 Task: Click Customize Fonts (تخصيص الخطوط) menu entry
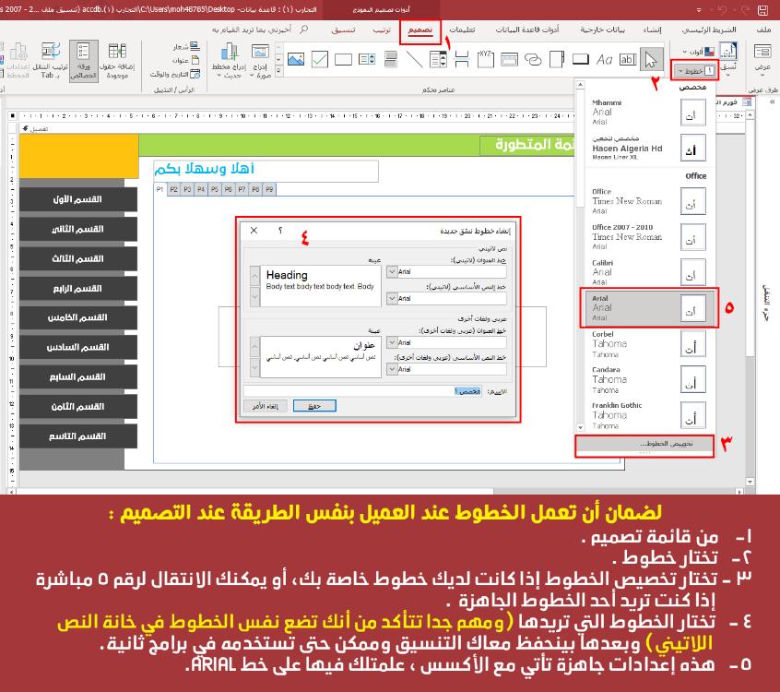pyautogui.click(x=644, y=444)
